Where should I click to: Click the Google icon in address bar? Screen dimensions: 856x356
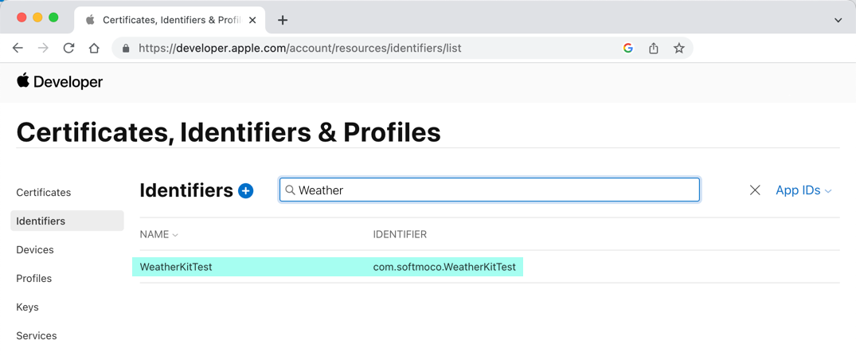627,49
